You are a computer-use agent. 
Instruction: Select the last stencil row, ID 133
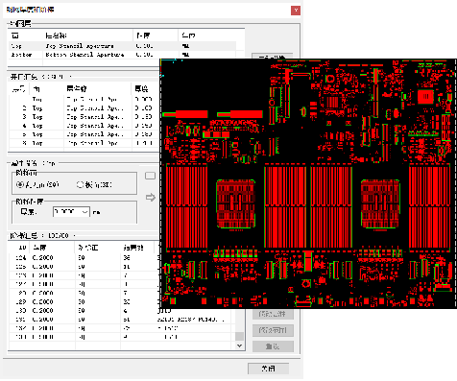click(x=120, y=337)
